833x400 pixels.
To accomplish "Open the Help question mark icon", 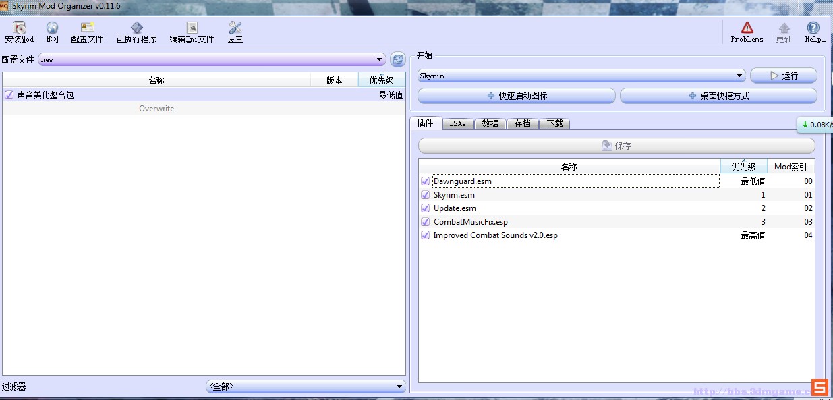I will 813,28.
